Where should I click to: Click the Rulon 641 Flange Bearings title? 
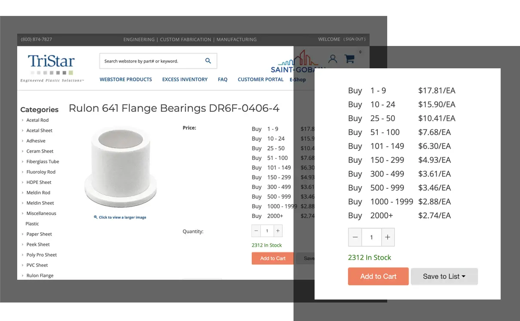pos(174,108)
